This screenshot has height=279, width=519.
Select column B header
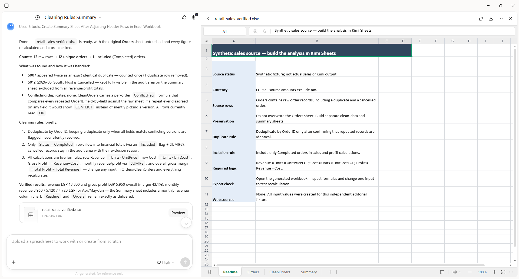click(x=317, y=41)
